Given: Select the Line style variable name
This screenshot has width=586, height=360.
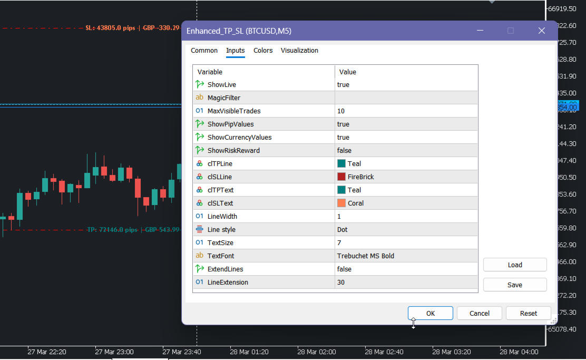Looking at the screenshot, I should click(221, 229).
